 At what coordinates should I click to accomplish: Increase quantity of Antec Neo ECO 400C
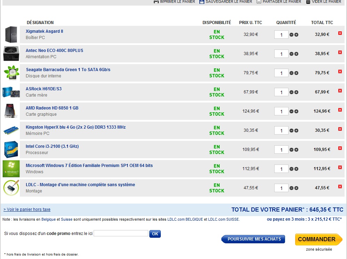point(297,54)
